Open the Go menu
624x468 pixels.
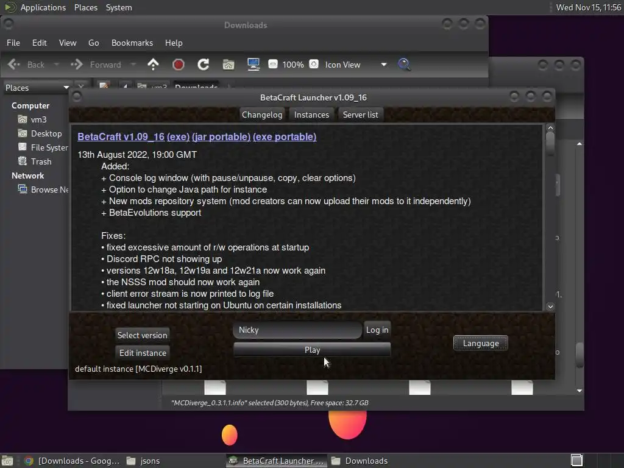(93, 43)
